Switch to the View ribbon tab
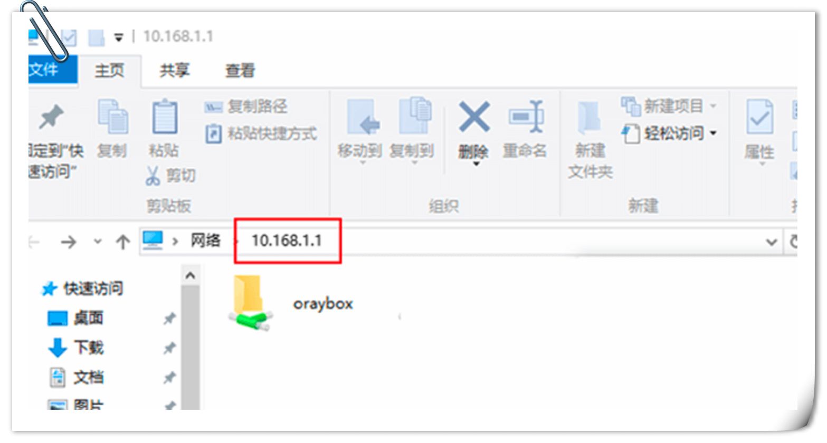This screenshot has width=827, height=443. tap(240, 70)
